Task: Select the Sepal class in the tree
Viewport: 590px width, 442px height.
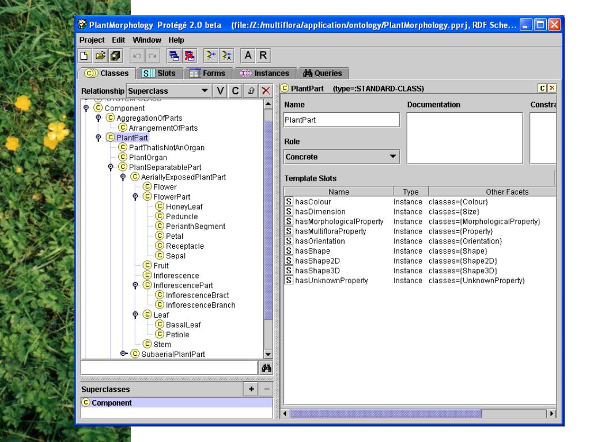Action: tap(176, 256)
